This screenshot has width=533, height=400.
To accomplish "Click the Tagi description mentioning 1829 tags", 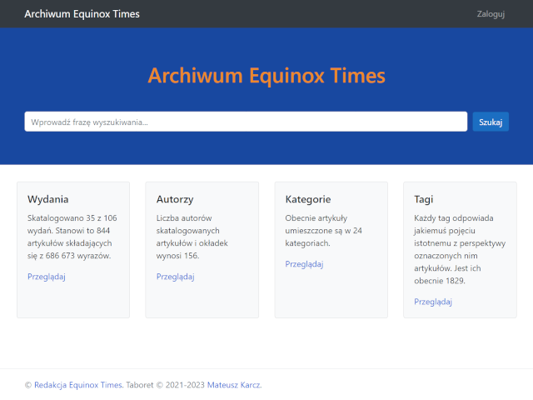I will click(453, 249).
